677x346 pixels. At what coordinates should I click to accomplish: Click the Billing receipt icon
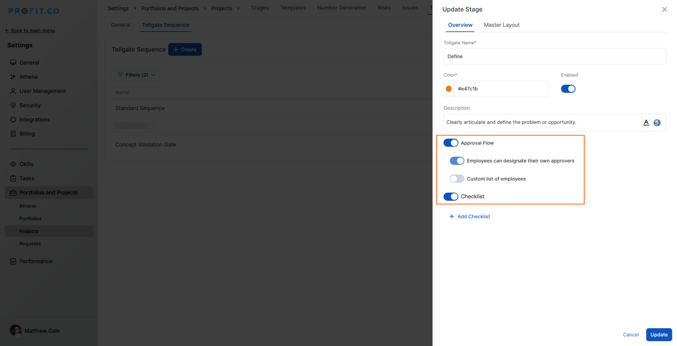tap(13, 133)
